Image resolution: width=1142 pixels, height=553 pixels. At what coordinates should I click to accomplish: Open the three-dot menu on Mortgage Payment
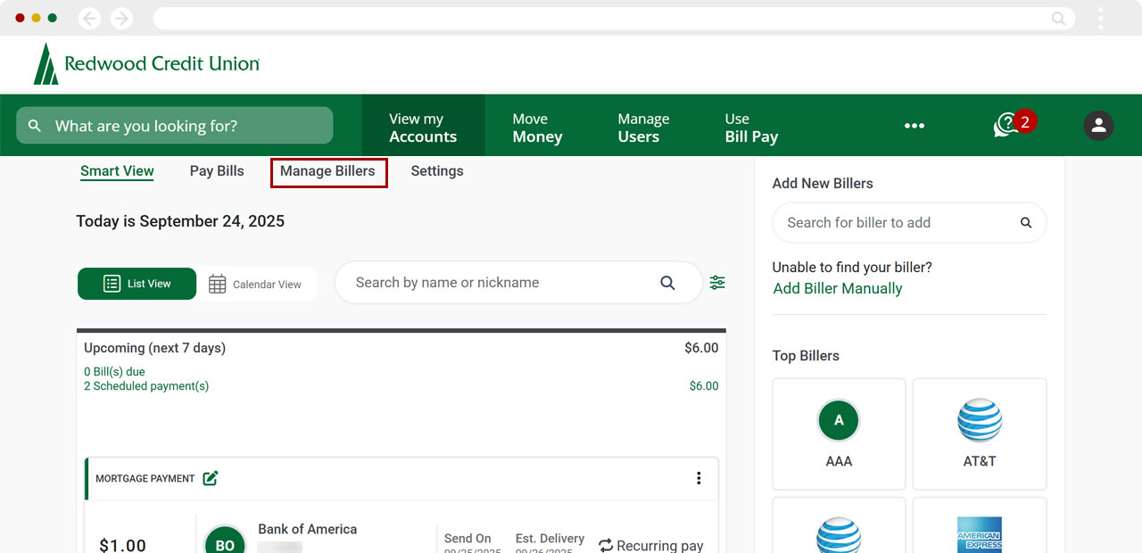pyautogui.click(x=699, y=478)
